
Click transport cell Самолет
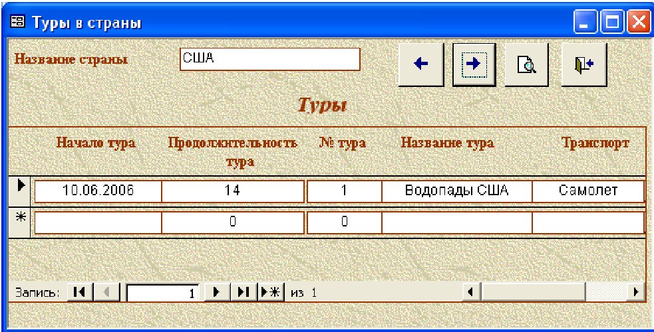(589, 191)
